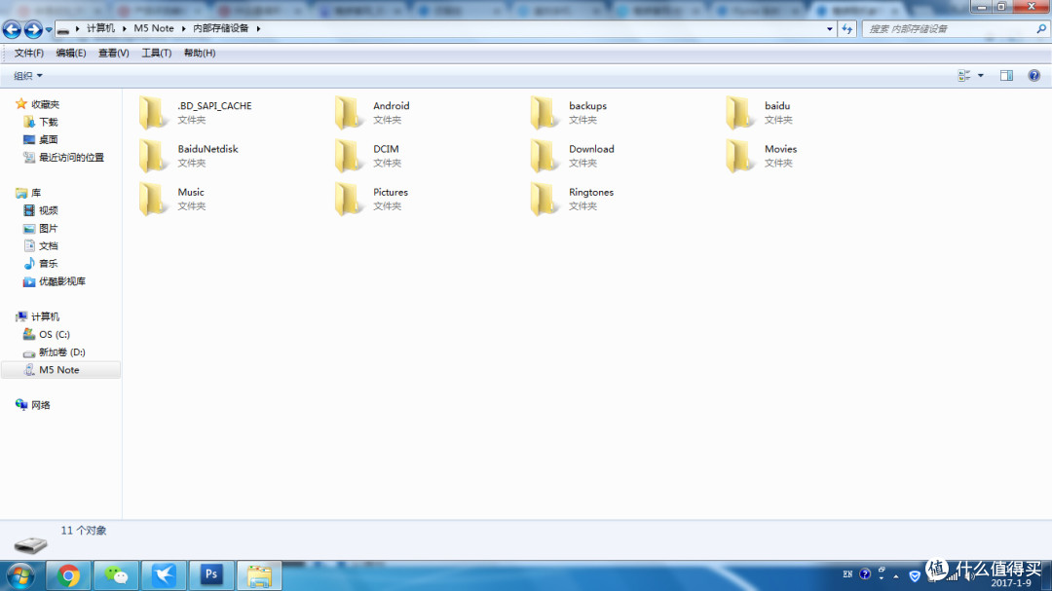Expand breadcrumb arrow after 内部存储设备
1052x591 pixels.
pyautogui.click(x=258, y=28)
